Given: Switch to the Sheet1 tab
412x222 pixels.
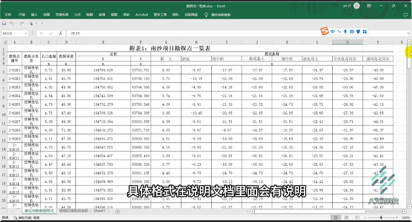Looking at the screenshot, I should click(99, 211).
